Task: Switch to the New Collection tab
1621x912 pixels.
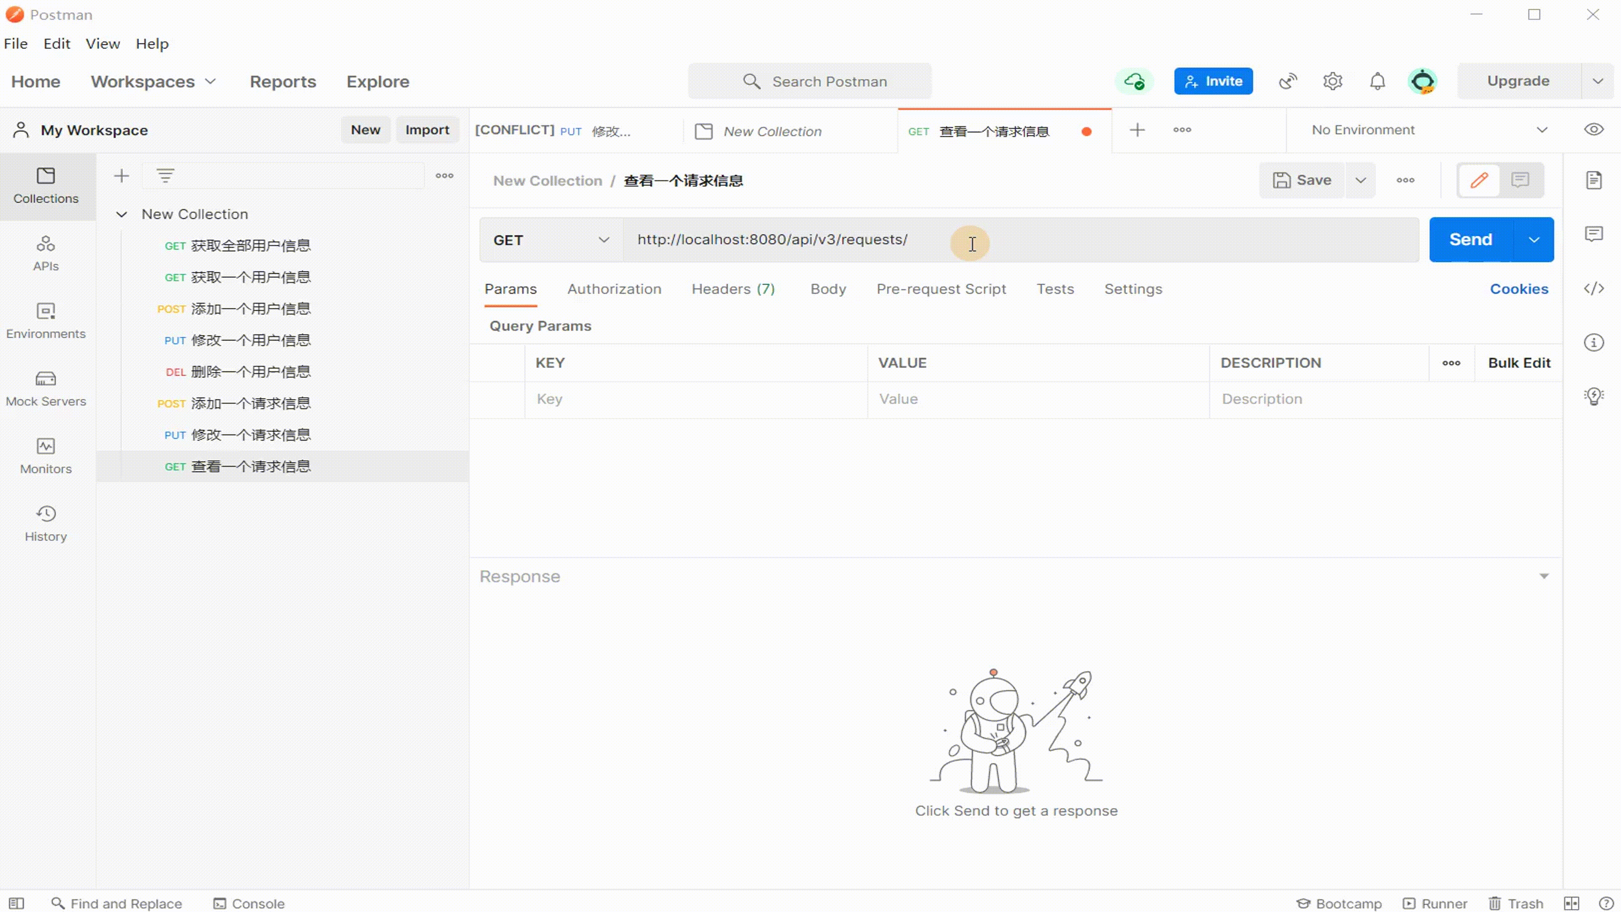Action: coord(790,131)
